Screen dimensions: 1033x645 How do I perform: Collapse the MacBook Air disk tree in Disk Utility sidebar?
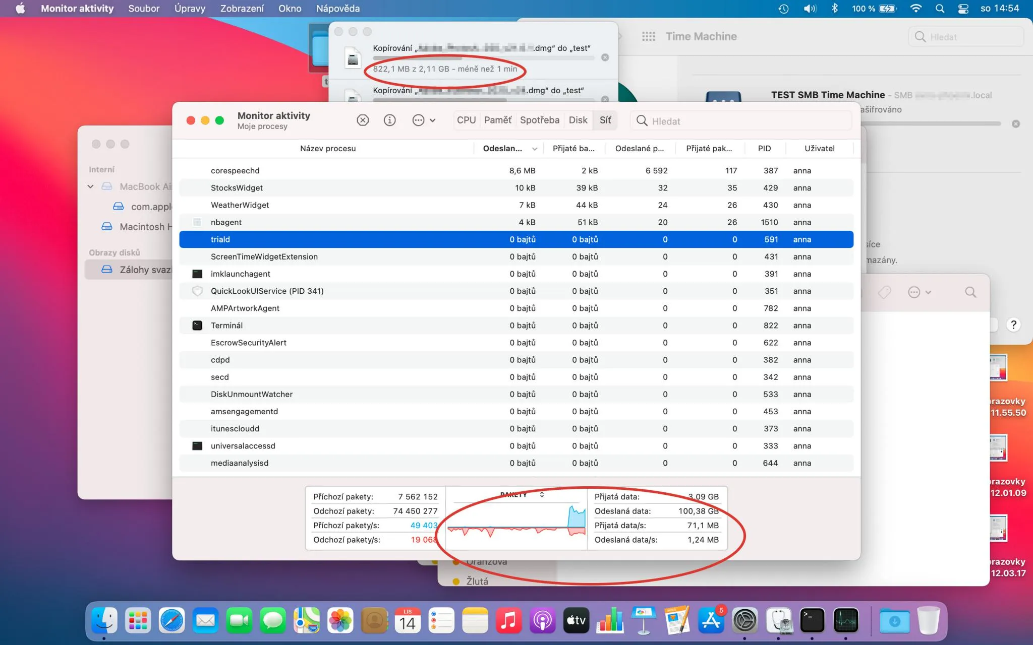point(90,186)
